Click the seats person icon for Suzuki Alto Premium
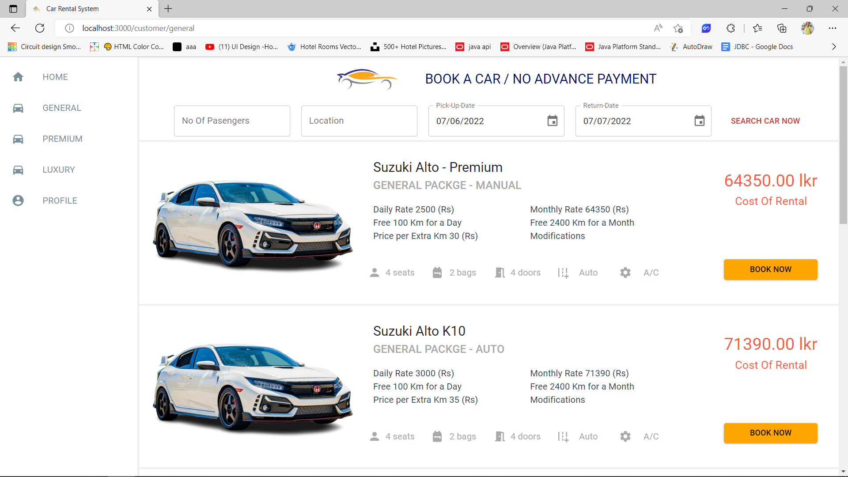The height and width of the screenshot is (477, 848). [x=375, y=273]
